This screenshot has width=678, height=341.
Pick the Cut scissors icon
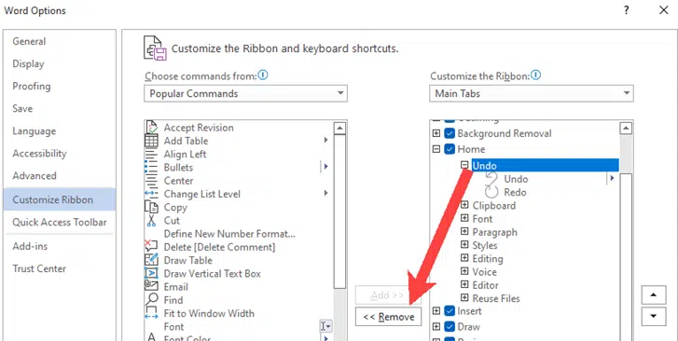[x=151, y=221]
